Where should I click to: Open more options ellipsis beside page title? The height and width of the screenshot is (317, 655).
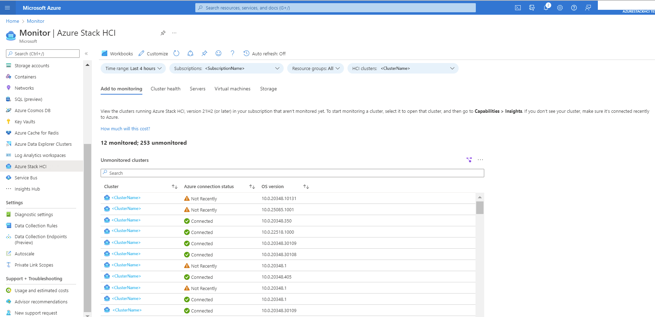pos(174,33)
